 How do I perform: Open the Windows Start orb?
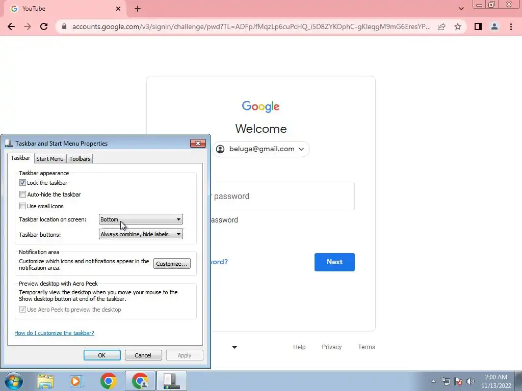click(14, 381)
